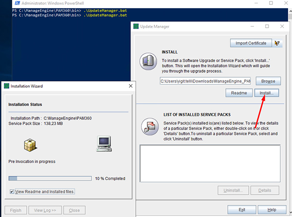The image size is (292, 217).
Task: Click the Update Manager title bar icon
Action: coord(136,26)
